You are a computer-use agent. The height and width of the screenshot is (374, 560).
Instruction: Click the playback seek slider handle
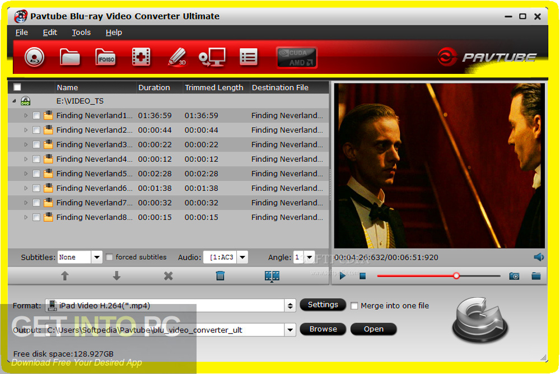(456, 276)
